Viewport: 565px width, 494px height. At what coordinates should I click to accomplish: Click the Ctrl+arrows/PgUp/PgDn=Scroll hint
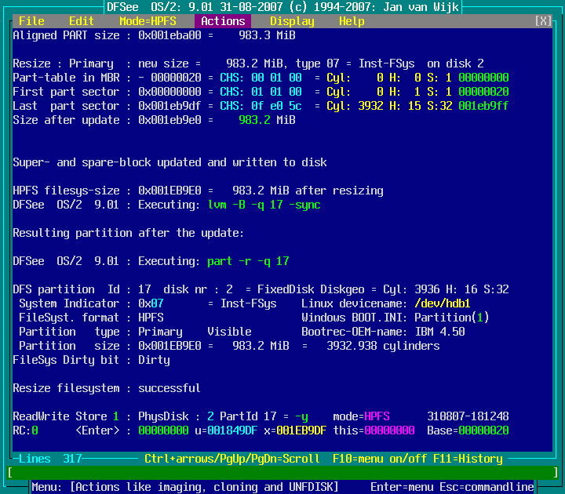[x=232, y=459]
